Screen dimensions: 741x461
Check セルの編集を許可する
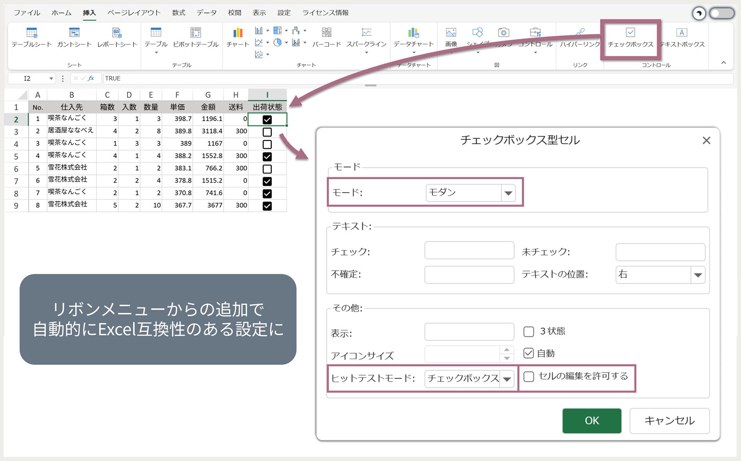[x=529, y=376]
